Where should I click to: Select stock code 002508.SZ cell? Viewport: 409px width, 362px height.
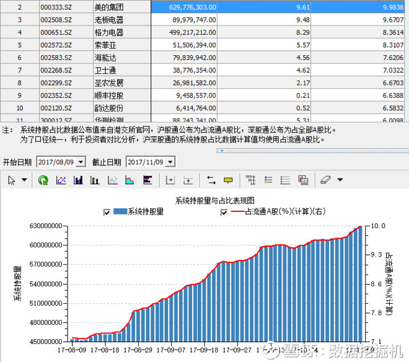[66, 20]
